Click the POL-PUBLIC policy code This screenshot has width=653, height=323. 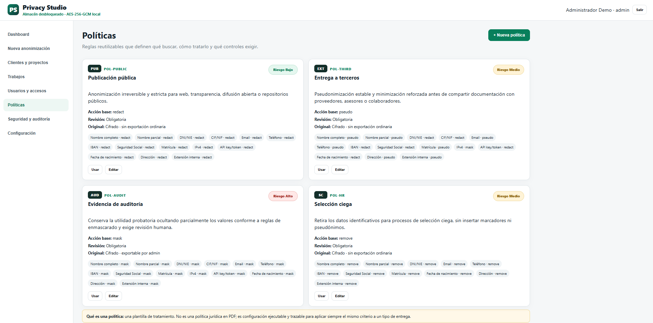click(115, 69)
